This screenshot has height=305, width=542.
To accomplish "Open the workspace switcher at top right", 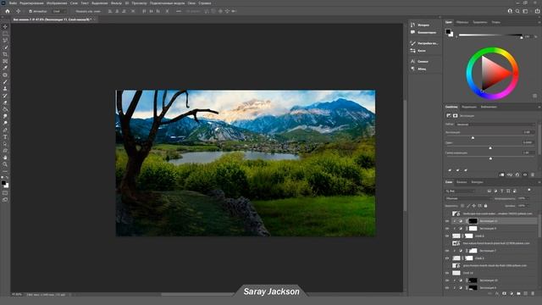I will pyautogui.click(x=525, y=11).
